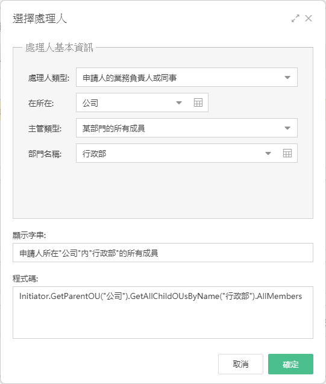The image size is (326, 384).
Task: Close the 選擇處理人 dialog
Action: click(x=309, y=18)
